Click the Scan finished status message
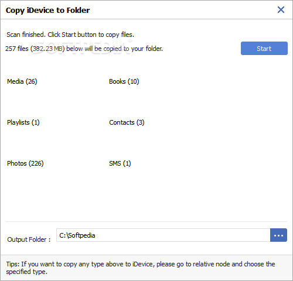The image size is (293, 281). point(70,35)
